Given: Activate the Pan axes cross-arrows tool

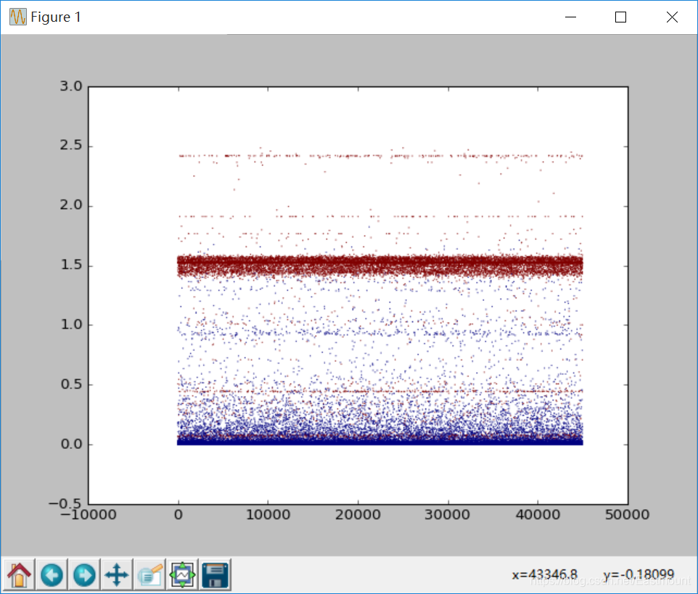Looking at the screenshot, I should point(117,575).
